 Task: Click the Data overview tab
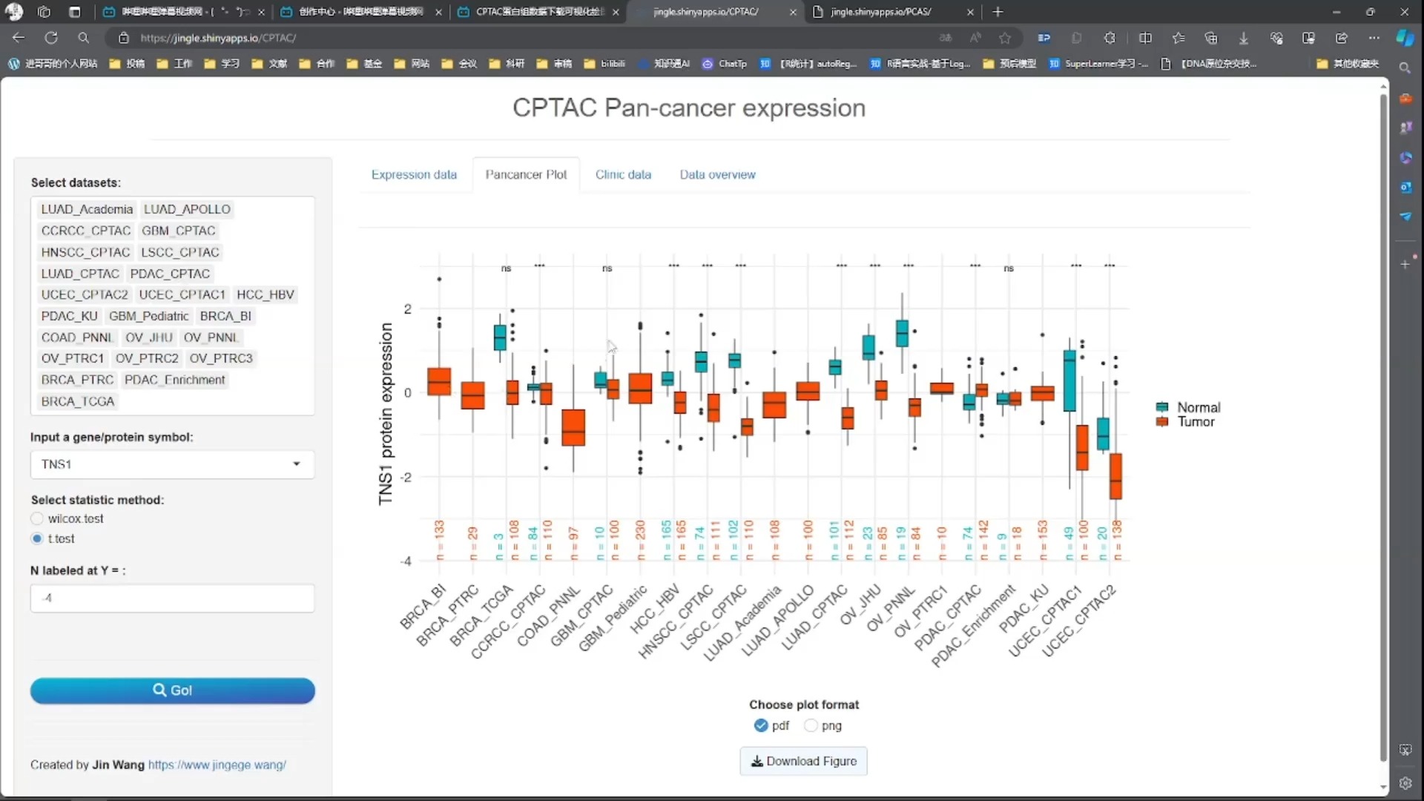(x=718, y=174)
